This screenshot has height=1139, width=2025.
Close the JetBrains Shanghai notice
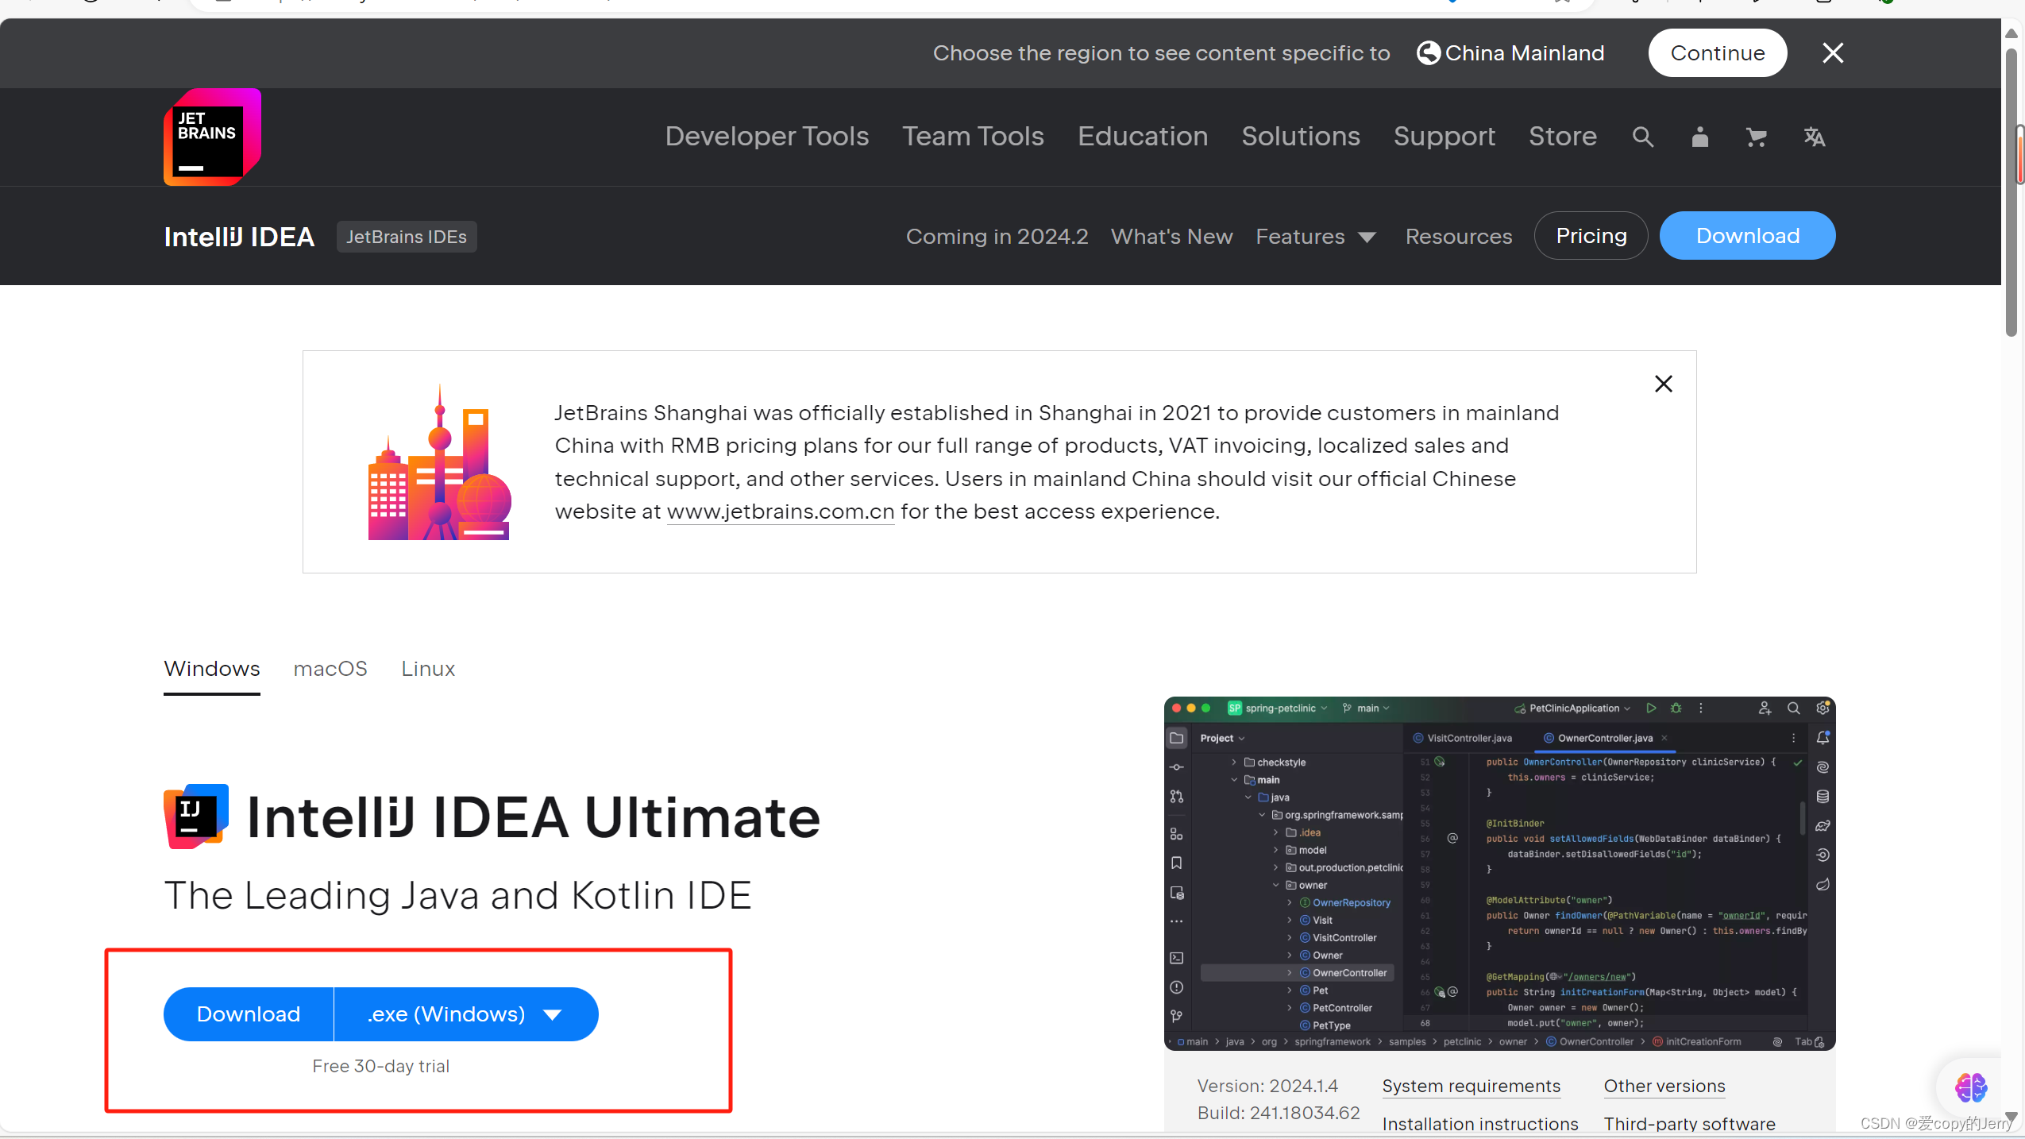(x=1663, y=384)
